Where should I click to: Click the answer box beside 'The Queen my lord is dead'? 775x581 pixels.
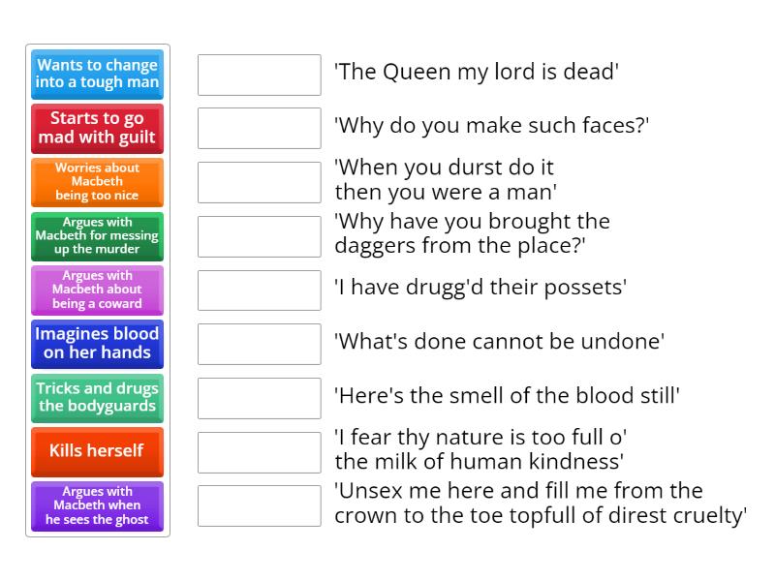tap(258, 73)
